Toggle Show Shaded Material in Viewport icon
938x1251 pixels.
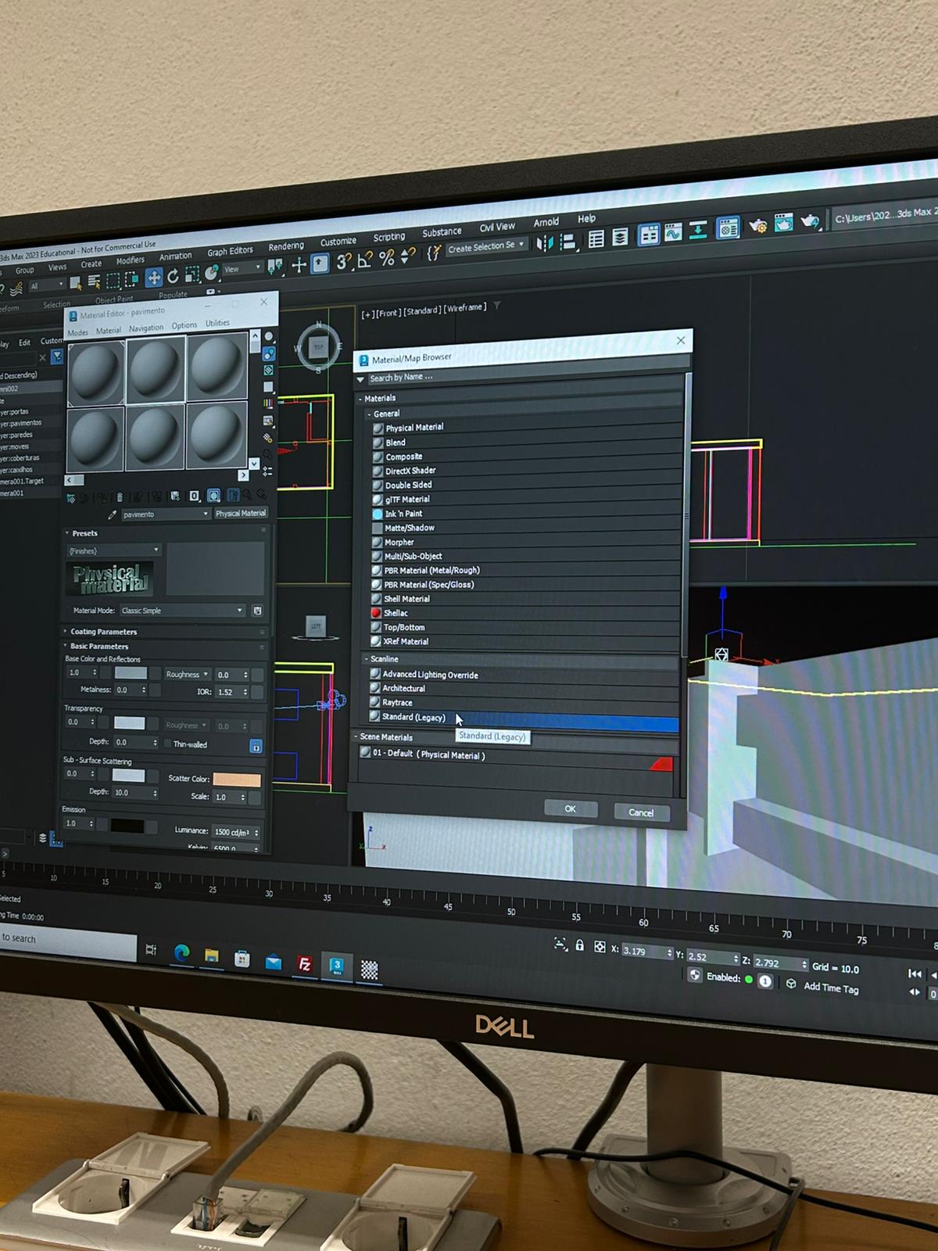pos(214,496)
